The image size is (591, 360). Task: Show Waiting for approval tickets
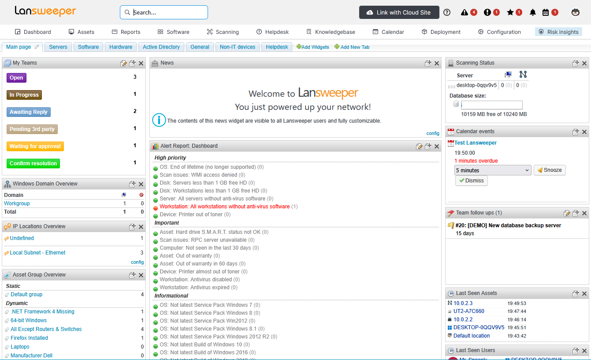click(x=35, y=146)
